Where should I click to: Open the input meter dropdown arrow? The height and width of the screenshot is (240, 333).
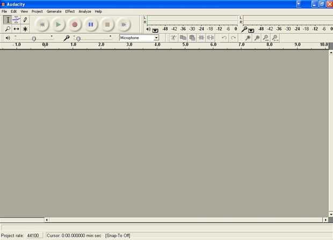[x=251, y=31]
